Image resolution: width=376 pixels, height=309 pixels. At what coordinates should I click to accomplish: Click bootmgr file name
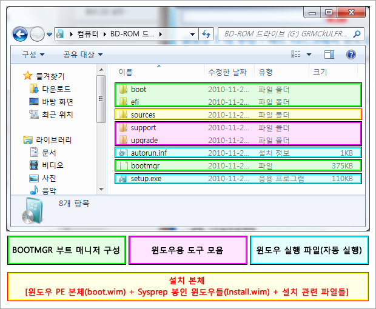coord(145,166)
